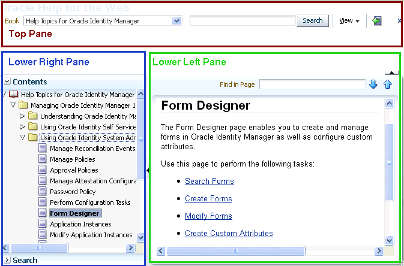The height and width of the screenshot is (266, 404).
Task: Select Modify Application Instances topic
Action: (x=91, y=235)
